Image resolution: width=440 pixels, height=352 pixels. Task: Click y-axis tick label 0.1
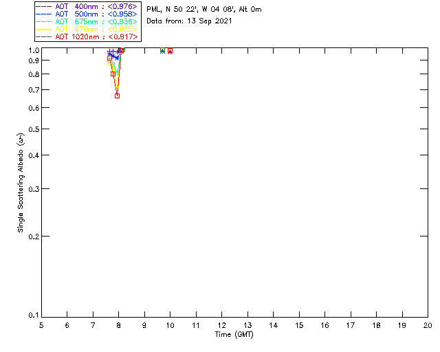coord(34,316)
